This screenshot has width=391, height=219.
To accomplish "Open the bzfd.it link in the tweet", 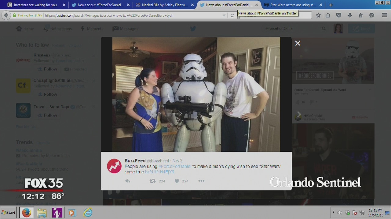I will [x=159, y=172].
